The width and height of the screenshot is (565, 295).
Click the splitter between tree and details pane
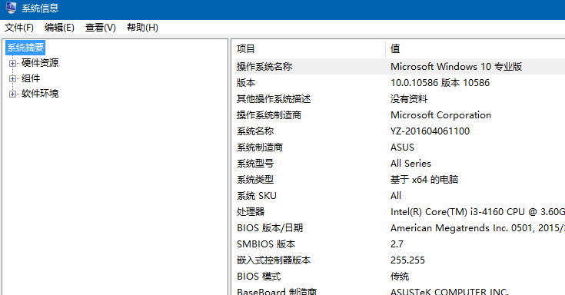[x=230, y=167]
